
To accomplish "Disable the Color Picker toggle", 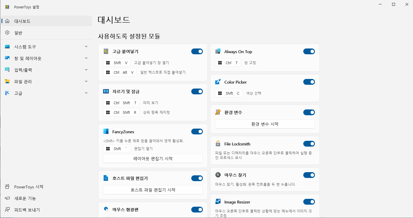I will 309,82.
